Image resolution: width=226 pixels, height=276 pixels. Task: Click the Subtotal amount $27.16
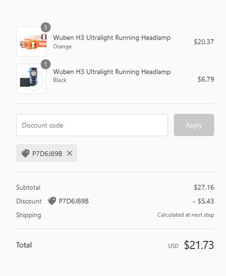(x=204, y=187)
